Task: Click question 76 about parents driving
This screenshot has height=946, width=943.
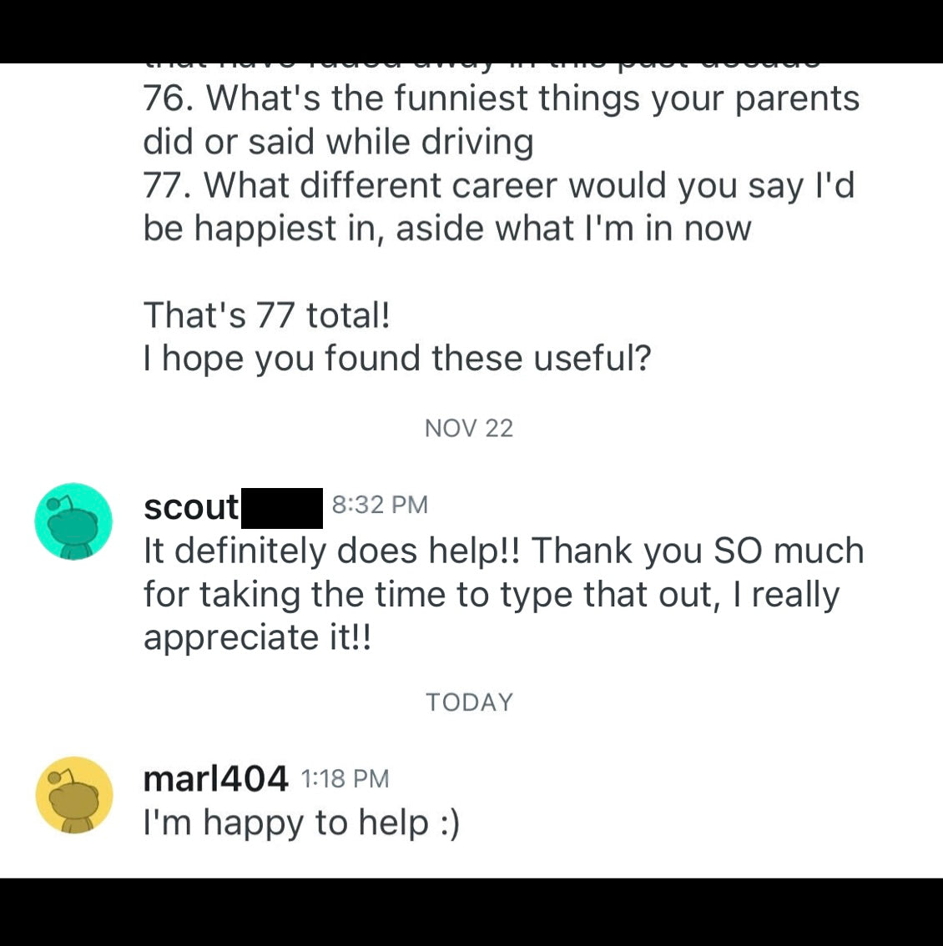Action: [501, 118]
